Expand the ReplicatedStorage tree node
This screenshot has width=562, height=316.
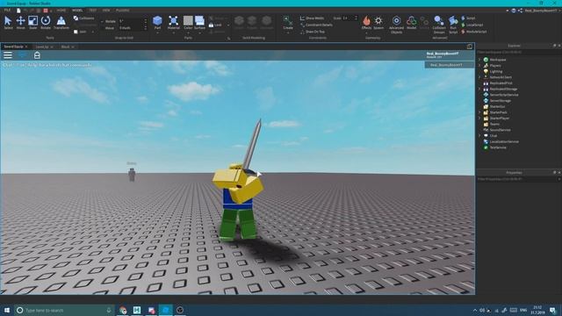pyautogui.click(x=479, y=89)
